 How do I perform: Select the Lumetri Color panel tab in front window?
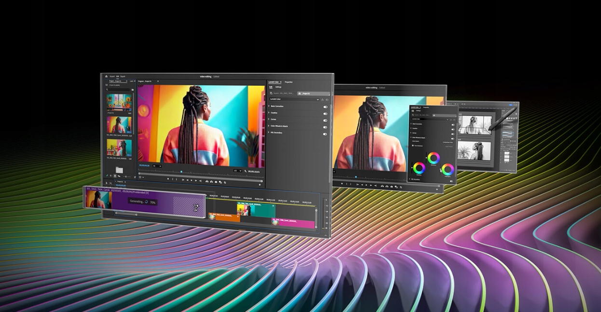pyautogui.click(x=274, y=82)
